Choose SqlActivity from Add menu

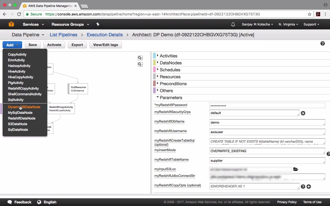[x=15, y=100]
